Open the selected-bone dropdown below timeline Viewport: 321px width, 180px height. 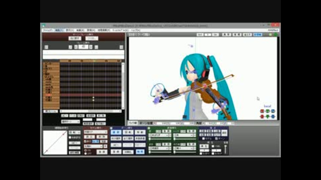71,122
